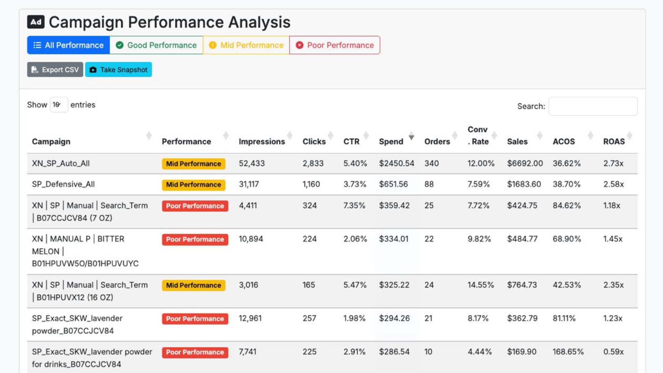Click the Campaign Performance Analysis heading
The image size is (663, 373).
(169, 22)
